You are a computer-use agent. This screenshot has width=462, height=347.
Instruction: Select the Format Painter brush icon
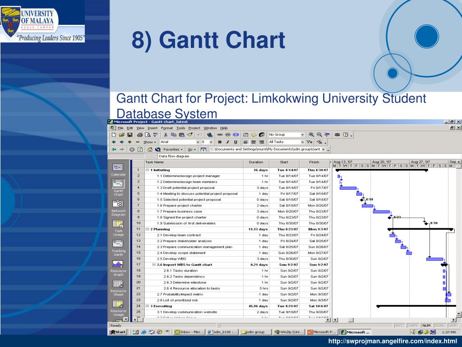[190, 135]
